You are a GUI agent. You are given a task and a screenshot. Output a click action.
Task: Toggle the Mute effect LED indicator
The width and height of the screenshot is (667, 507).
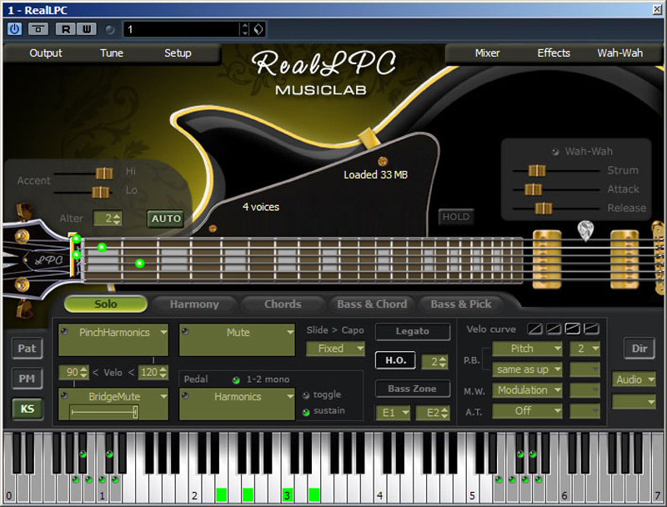pyautogui.click(x=185, y=331)
